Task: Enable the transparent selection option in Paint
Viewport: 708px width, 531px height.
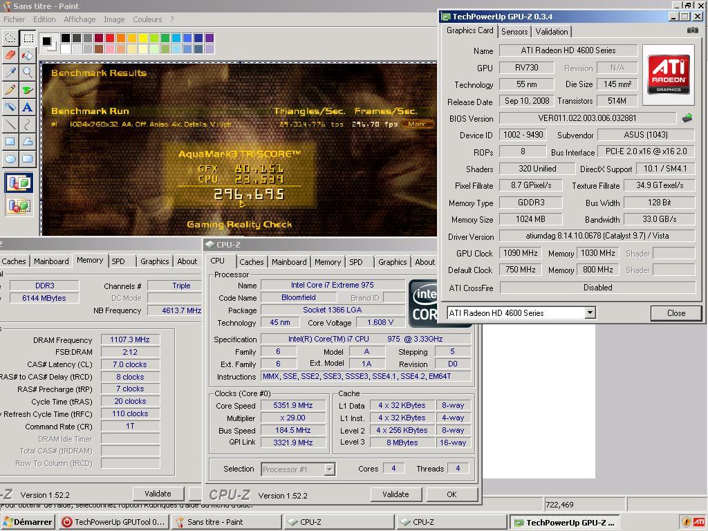Action: point(19,206)
